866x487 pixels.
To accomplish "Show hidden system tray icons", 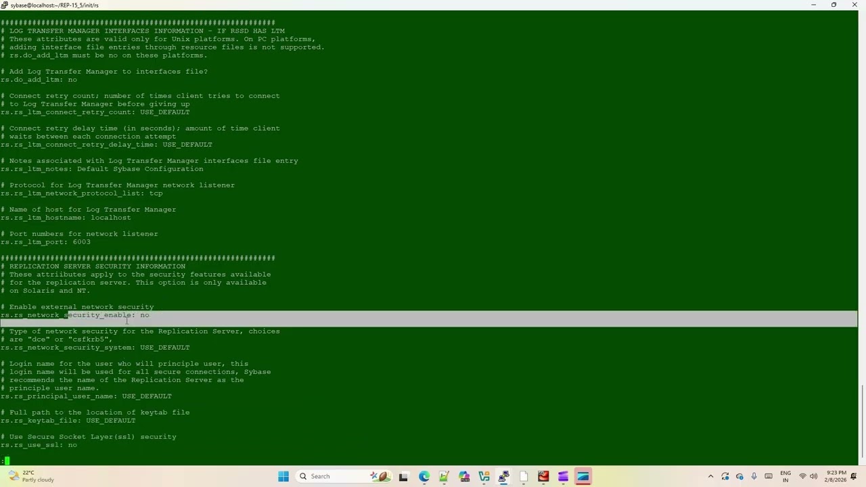I will pyautogui.click(x=710, y=476).
